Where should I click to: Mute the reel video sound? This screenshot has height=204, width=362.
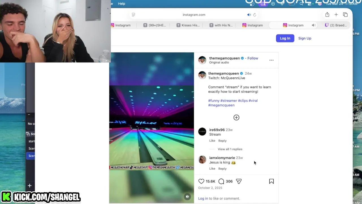[187, 197]
